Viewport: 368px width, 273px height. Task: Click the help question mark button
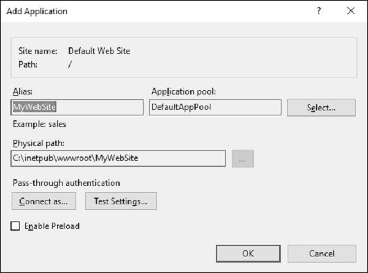click(x=320, y=11)
